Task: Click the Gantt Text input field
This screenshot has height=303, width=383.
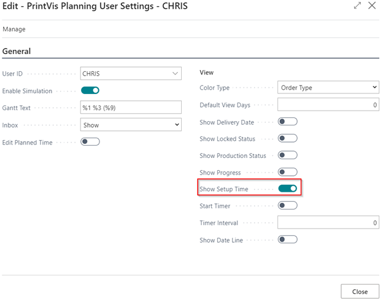Action: (131, 108)
